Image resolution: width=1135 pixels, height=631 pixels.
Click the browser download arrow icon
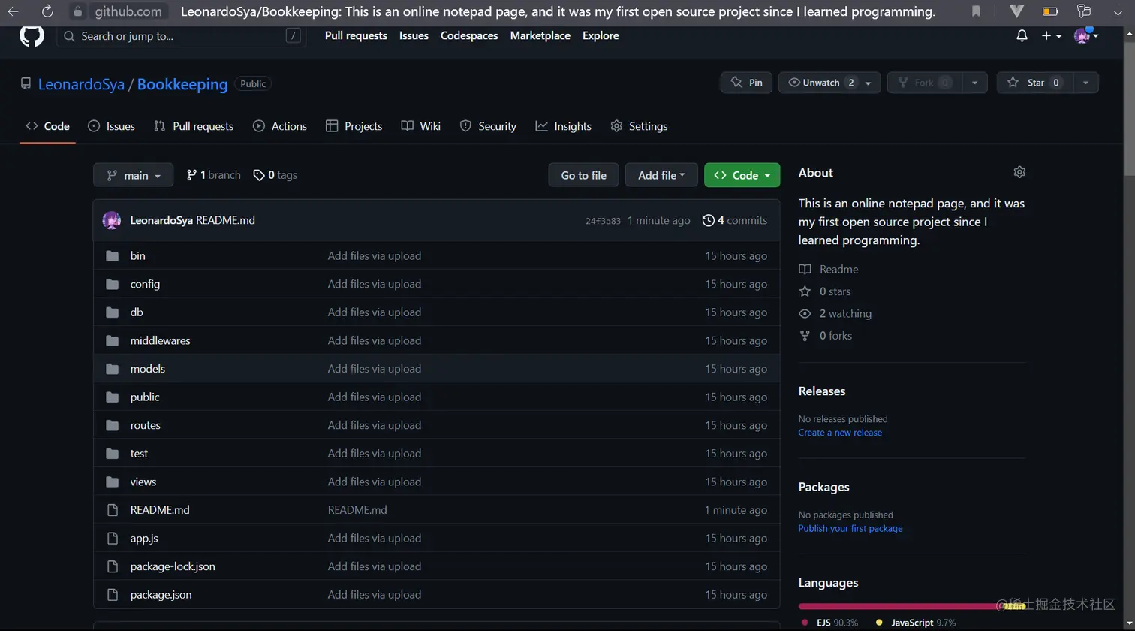(1118, 11)
